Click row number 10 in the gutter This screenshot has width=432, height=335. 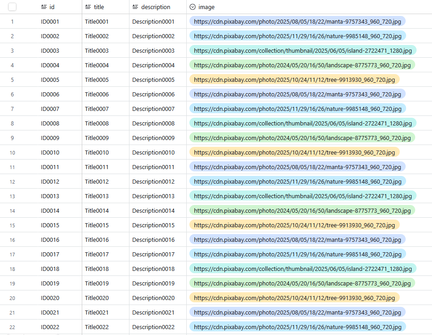(x=12, y=152)
